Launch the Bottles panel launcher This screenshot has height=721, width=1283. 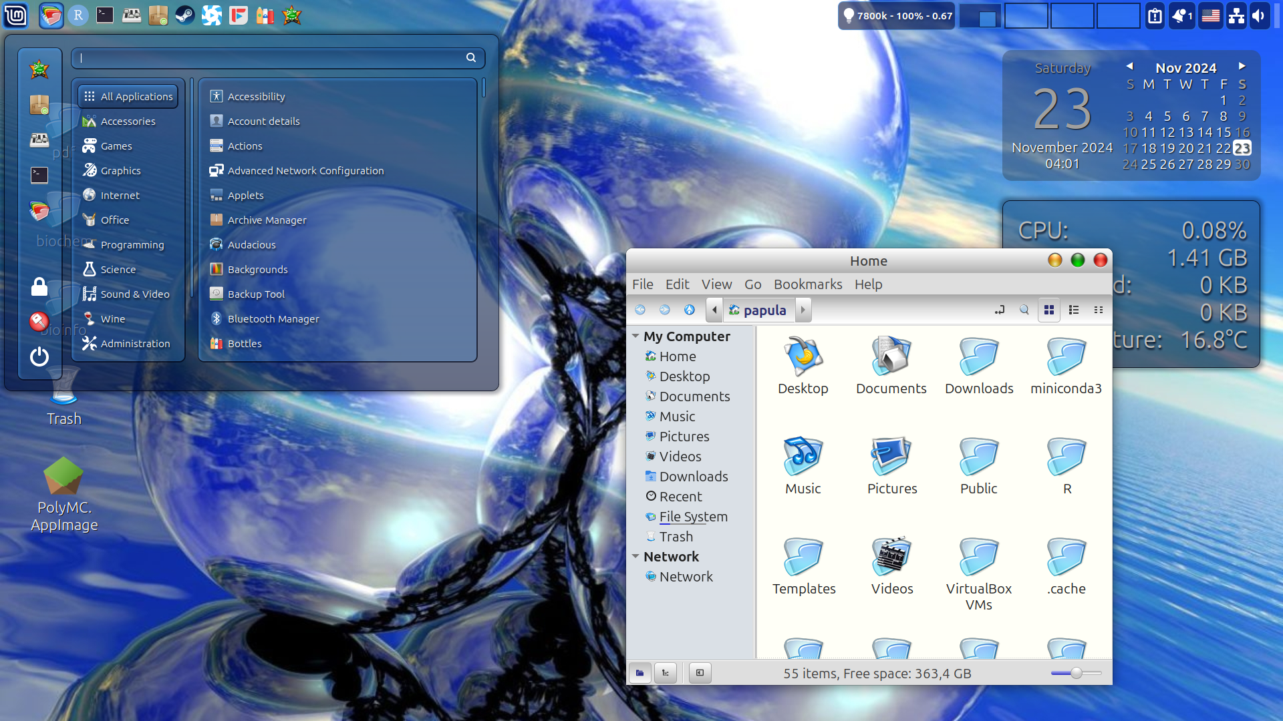[x=265, y=15]
